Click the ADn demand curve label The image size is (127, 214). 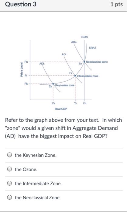[74, 42]
